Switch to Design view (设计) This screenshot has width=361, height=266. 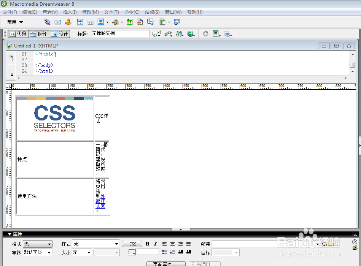pos(59,34)
